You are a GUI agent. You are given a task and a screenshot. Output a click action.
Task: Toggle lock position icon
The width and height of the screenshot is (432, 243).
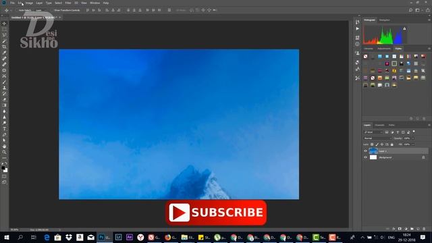pyautogui.click(x=382, y=144)
